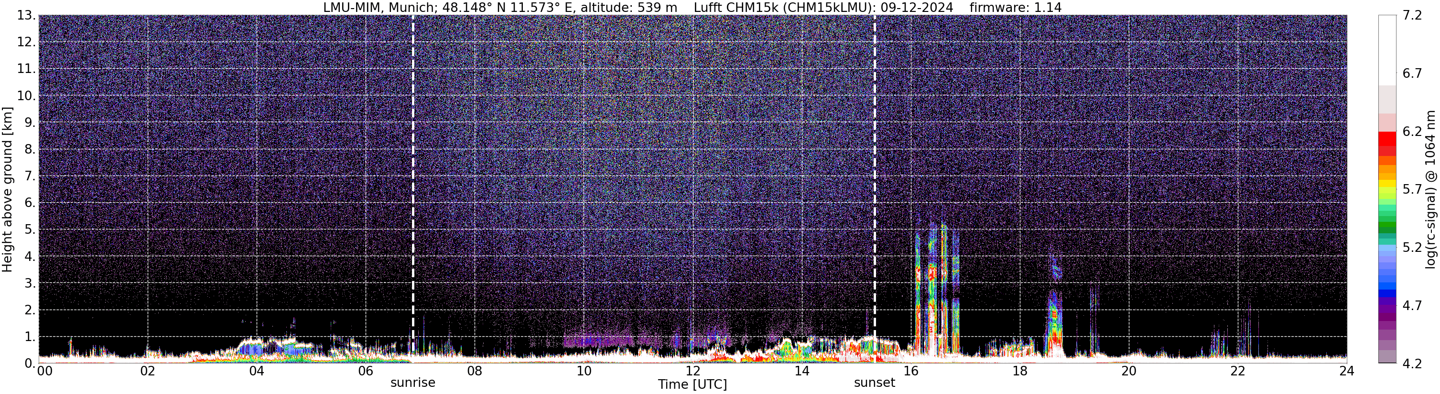Viewport: 1440px width, 394px height.
Task: Click the x-axis tick label 18
Action: click(x=1019, y=372)
